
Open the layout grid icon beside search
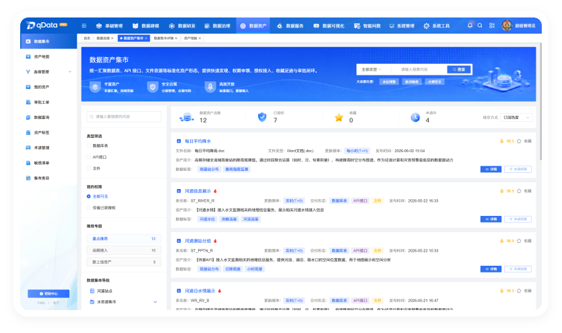492,26
